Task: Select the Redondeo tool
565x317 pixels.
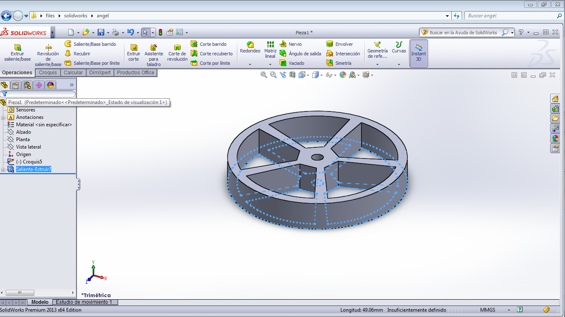Action: (250, 47)
